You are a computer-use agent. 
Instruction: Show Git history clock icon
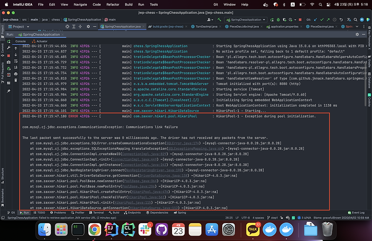(334, 20)
